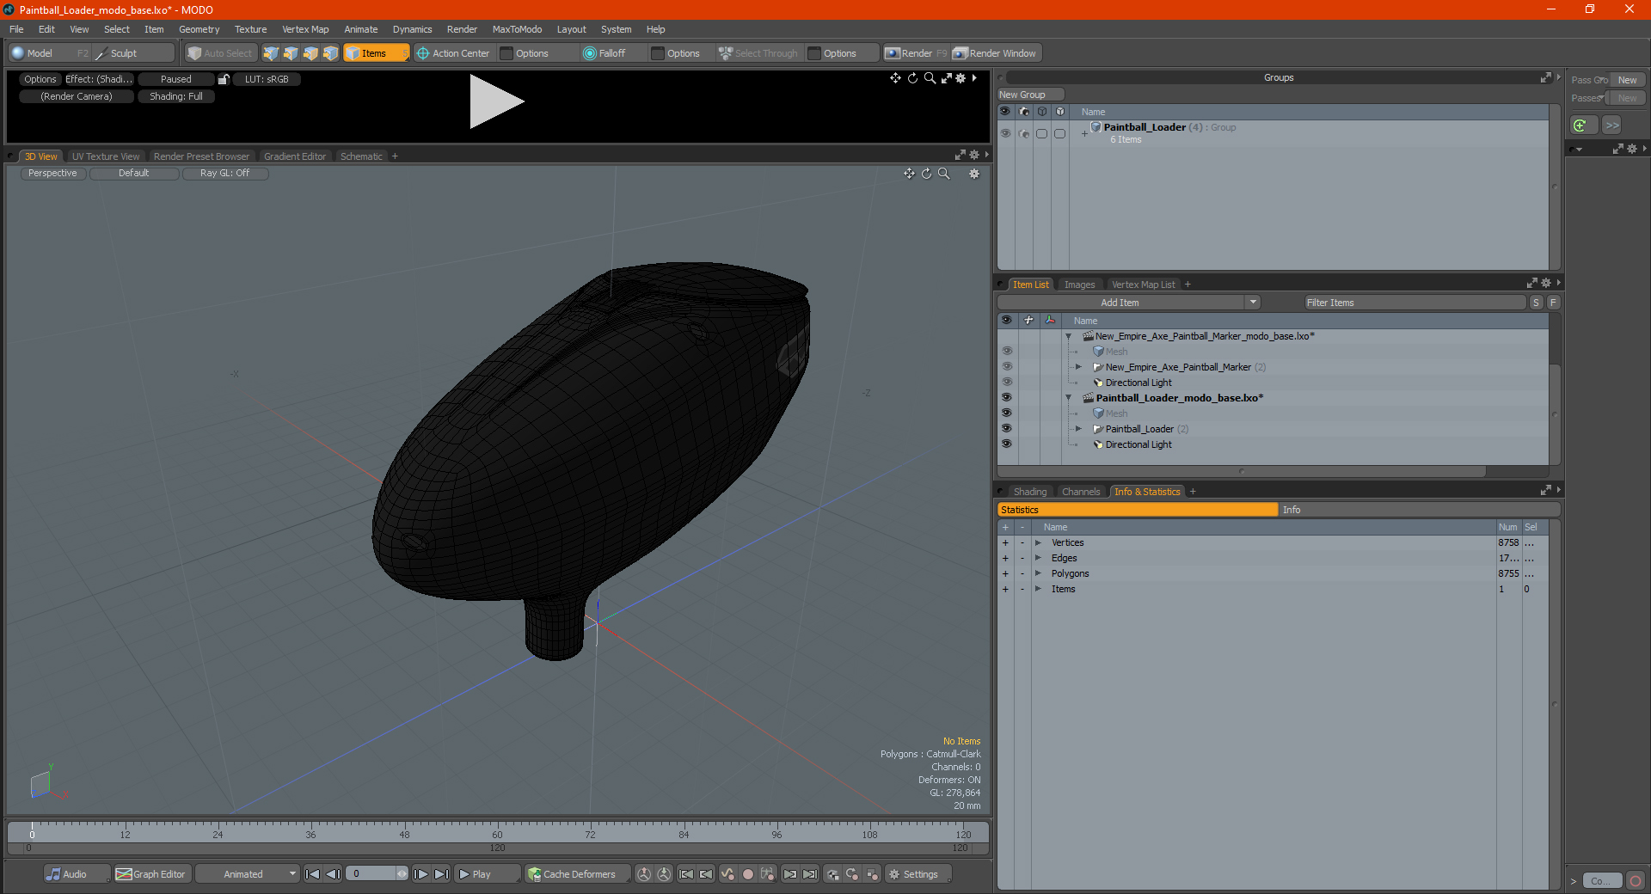This screenshot has width=1651, height=894.
Task: Toggle visibility of Paintball_Loader group in Groups
Action: pos(1005,133)
